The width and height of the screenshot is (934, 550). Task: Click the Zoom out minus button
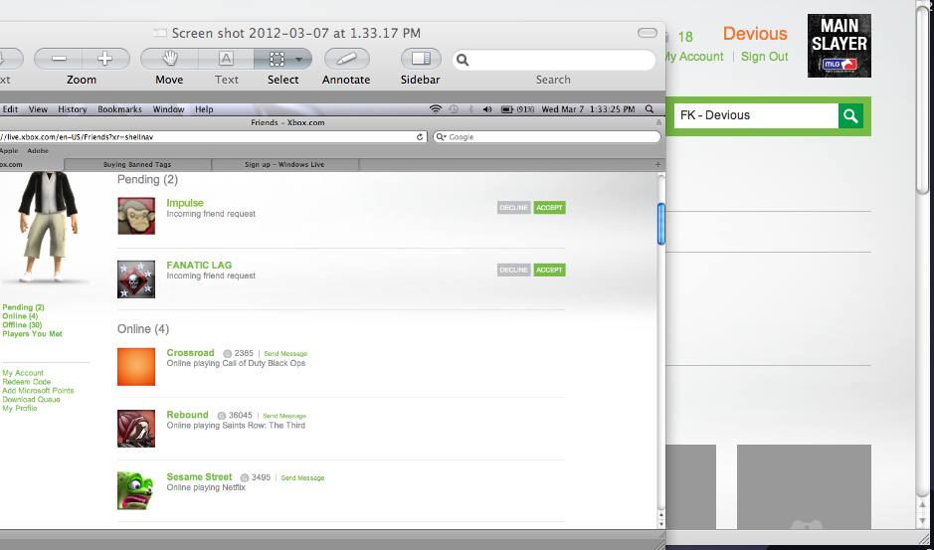click(59, 59)
